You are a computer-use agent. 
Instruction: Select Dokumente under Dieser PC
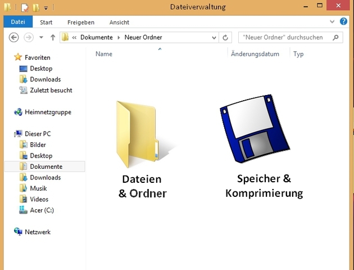click(x=46, y=166)
